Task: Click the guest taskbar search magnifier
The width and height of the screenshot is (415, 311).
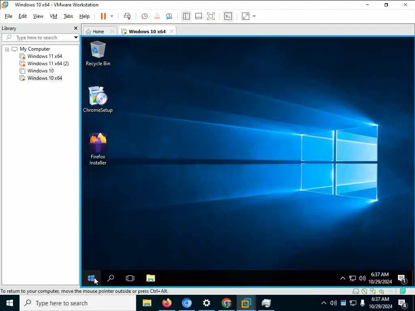Action: click(111, 278)
